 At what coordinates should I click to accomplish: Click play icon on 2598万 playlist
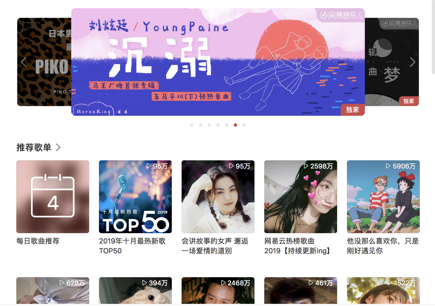[306, 166]
